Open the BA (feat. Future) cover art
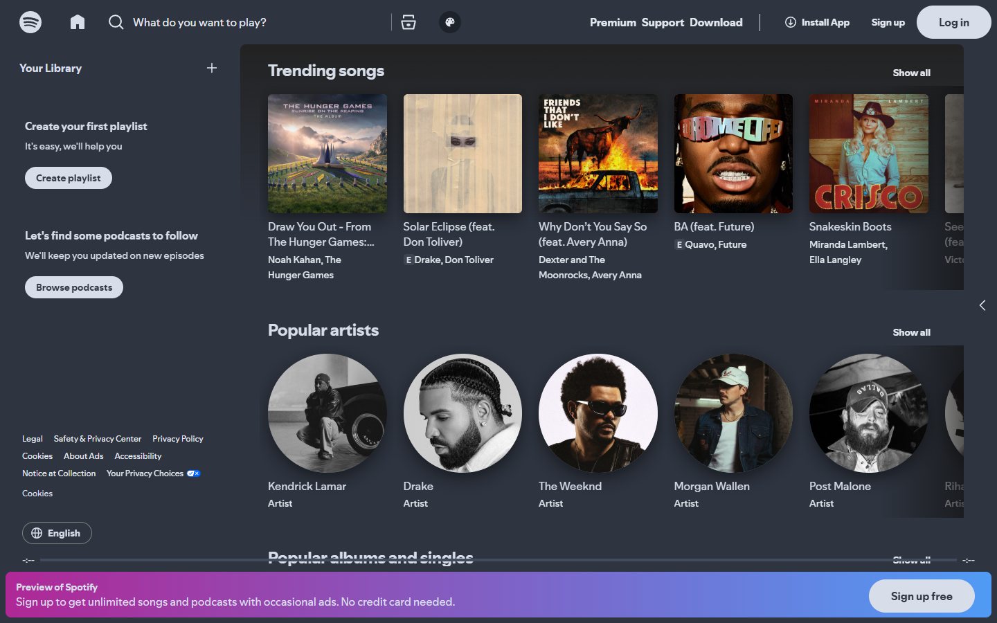The image size is (997, 623). click(x=733, y=154)
